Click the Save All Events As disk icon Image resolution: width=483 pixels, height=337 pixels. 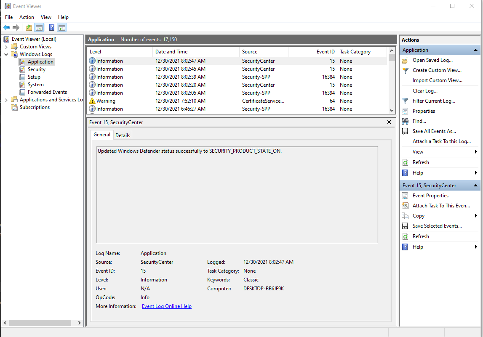[x=404, y=131]
